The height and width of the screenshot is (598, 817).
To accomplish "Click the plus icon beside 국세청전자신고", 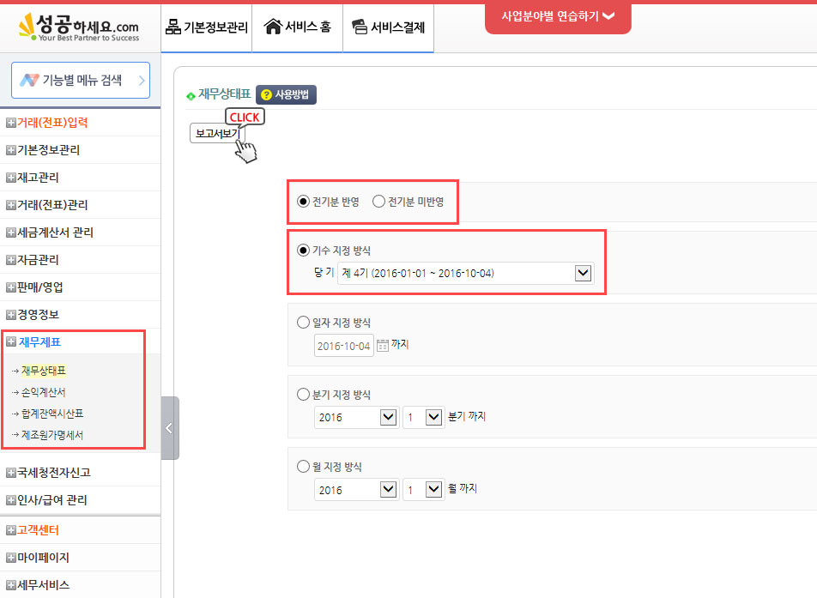I will point(10,473).
